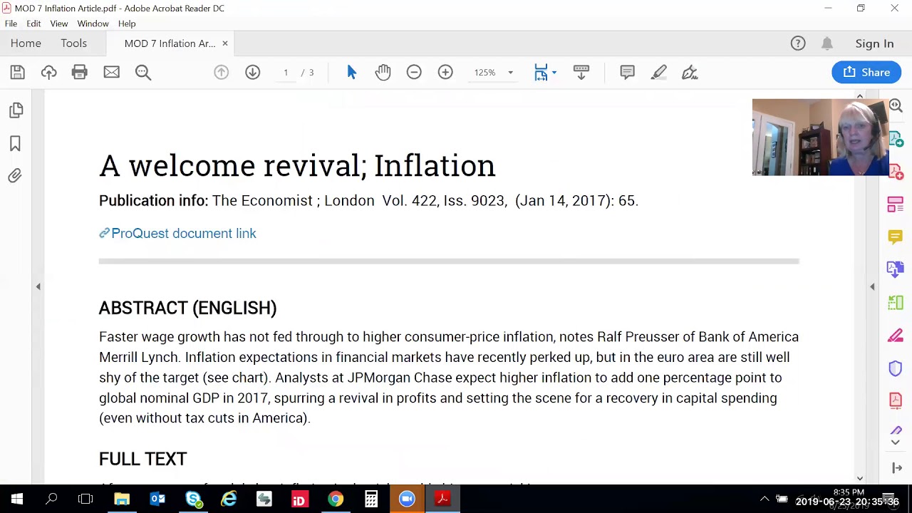This screenshot has height=513, width=912.
Task: Open the Sign document tool
Action: pyautogui.click(x=690, y=72)
